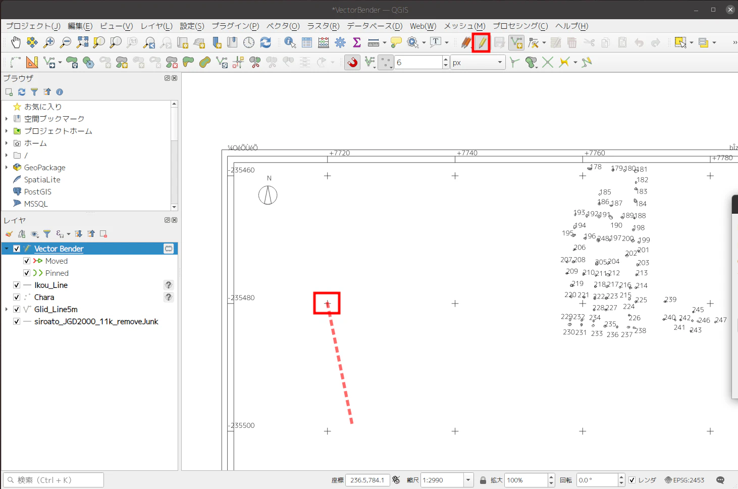The width and height of the screenshot is (738, 489).
Task: Click Filter Legend icon in Layers panel
Action: pyautogui.click(x=47, y=234)
